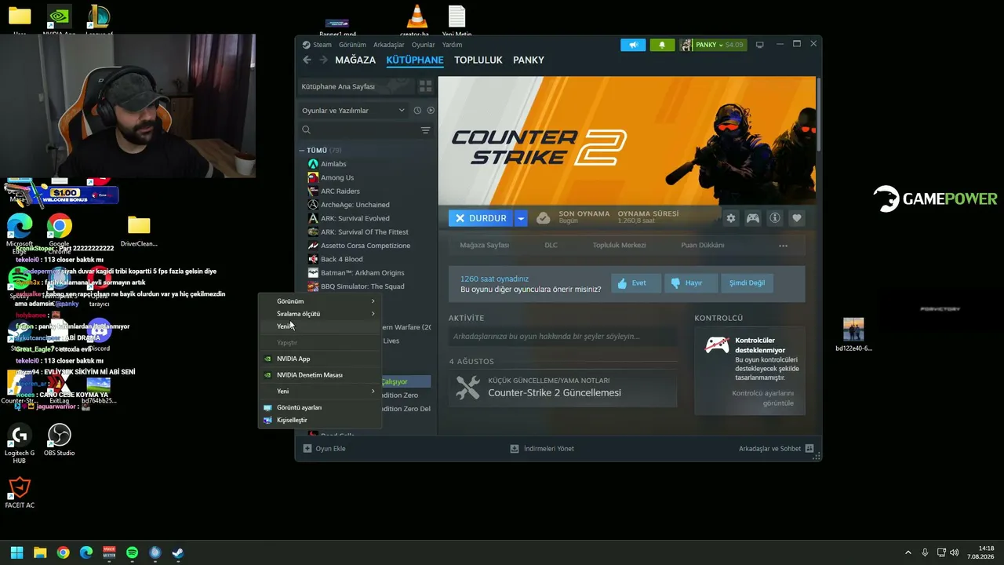Expand the Yeni submenu in context menu

coord(320,391)
